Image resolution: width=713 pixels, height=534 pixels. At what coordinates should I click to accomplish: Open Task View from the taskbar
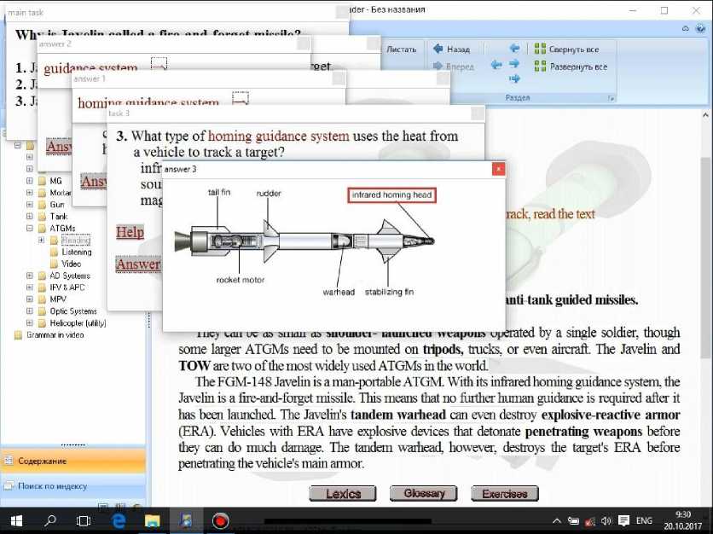click(84, 521)
